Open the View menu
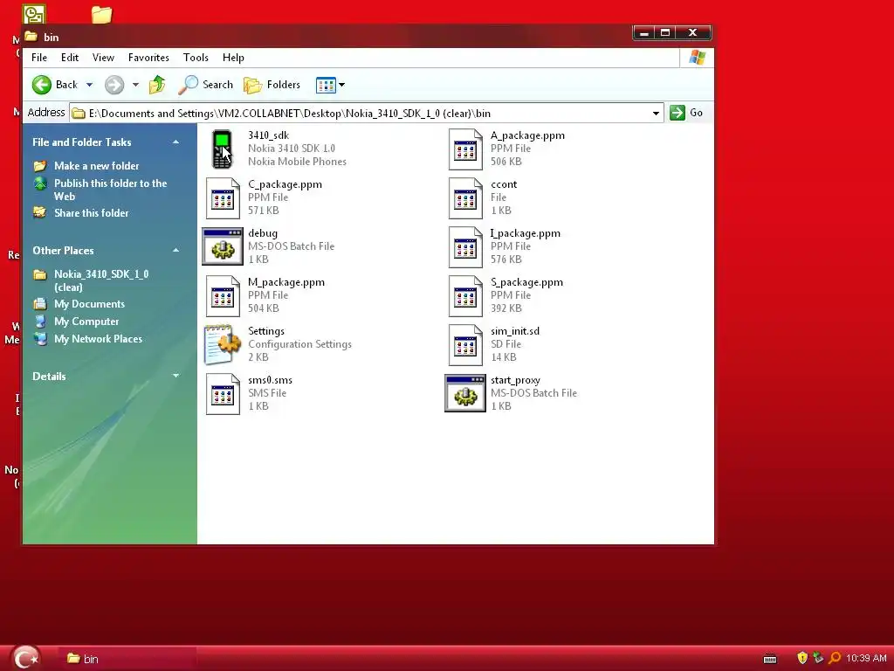Viewport: 894px width, 671px height. pos(103,58)
